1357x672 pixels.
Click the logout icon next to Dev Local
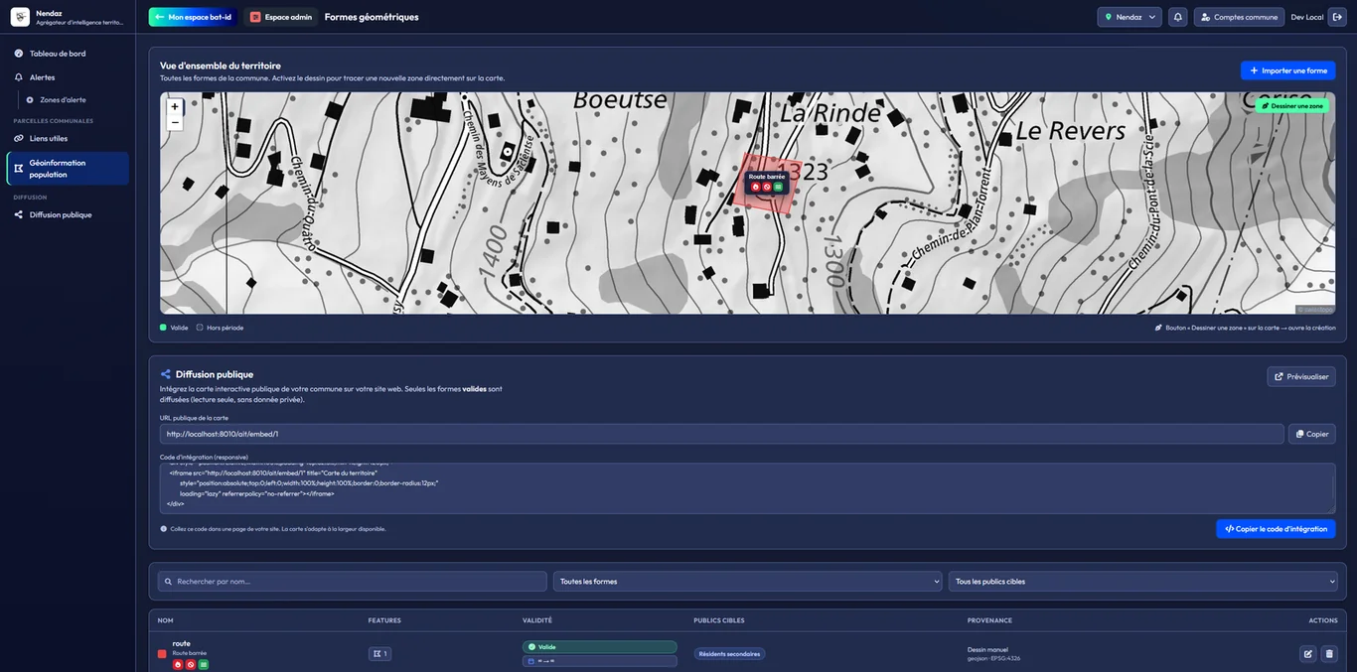1336,17
